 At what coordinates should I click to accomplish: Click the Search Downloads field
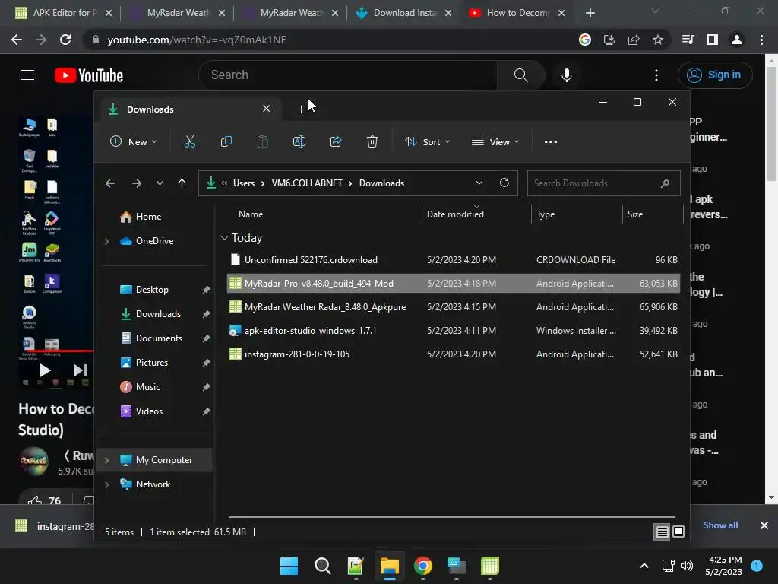tap(603, 183)
